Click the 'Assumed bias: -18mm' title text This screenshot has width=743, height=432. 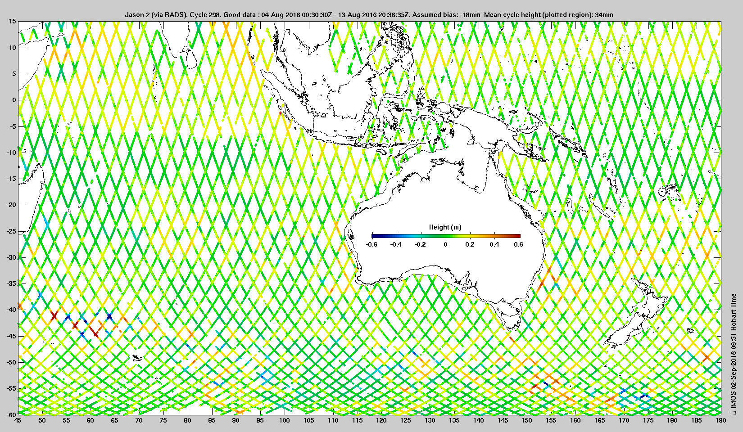(x=446, y=15)
